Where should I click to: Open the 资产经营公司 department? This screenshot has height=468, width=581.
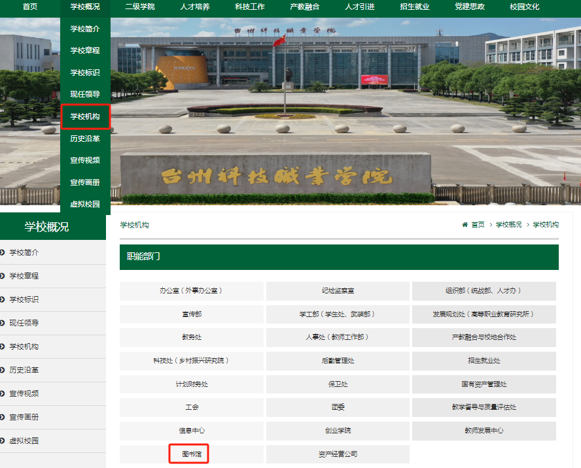click(x=338, y=454)
